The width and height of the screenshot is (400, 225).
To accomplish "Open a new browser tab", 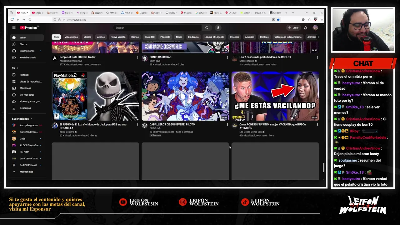I will pyautogui.click(x=286, y=13).
